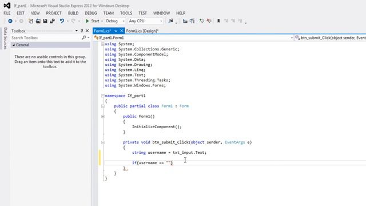The height and width of the screenshot is (206, 366).
Task: Click the Find in Files toolbar icon
Action: pos(170,21)
